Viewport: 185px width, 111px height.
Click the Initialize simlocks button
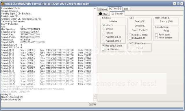coord(113,21)
